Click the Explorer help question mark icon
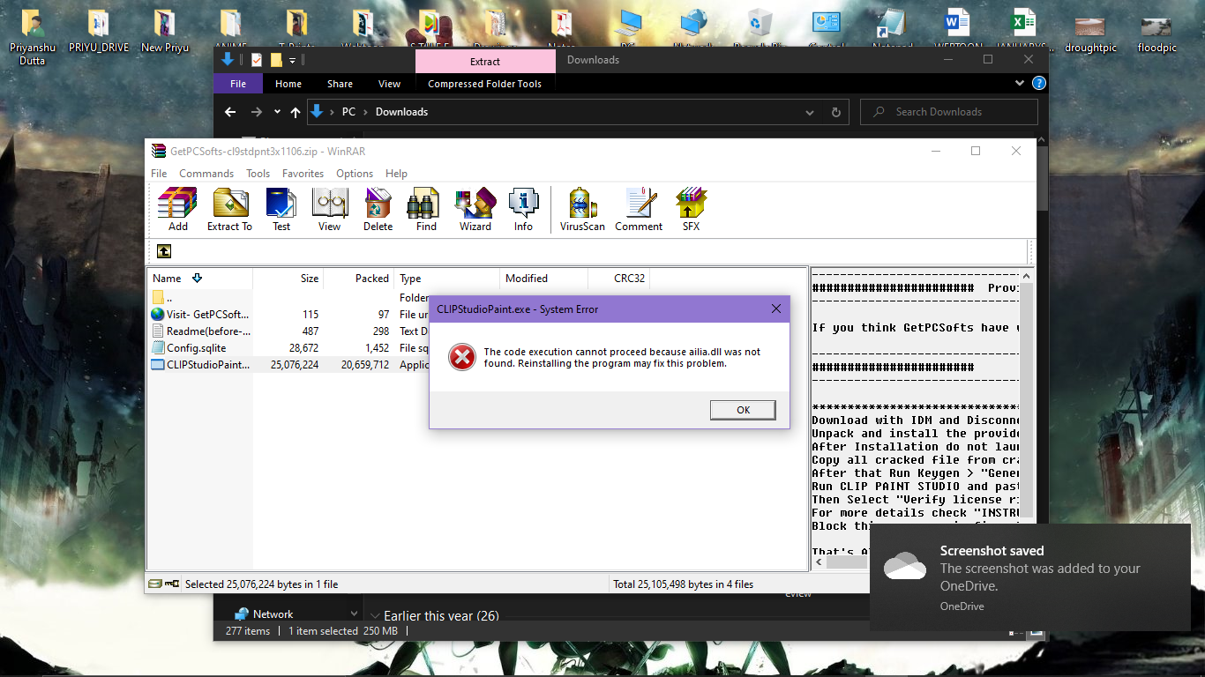 click(x=1038, y=83)
